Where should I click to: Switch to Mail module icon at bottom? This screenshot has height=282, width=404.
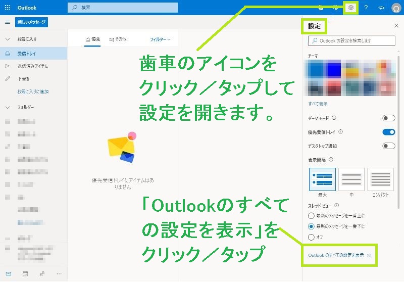pyautogui.click(x=8, y=274)
